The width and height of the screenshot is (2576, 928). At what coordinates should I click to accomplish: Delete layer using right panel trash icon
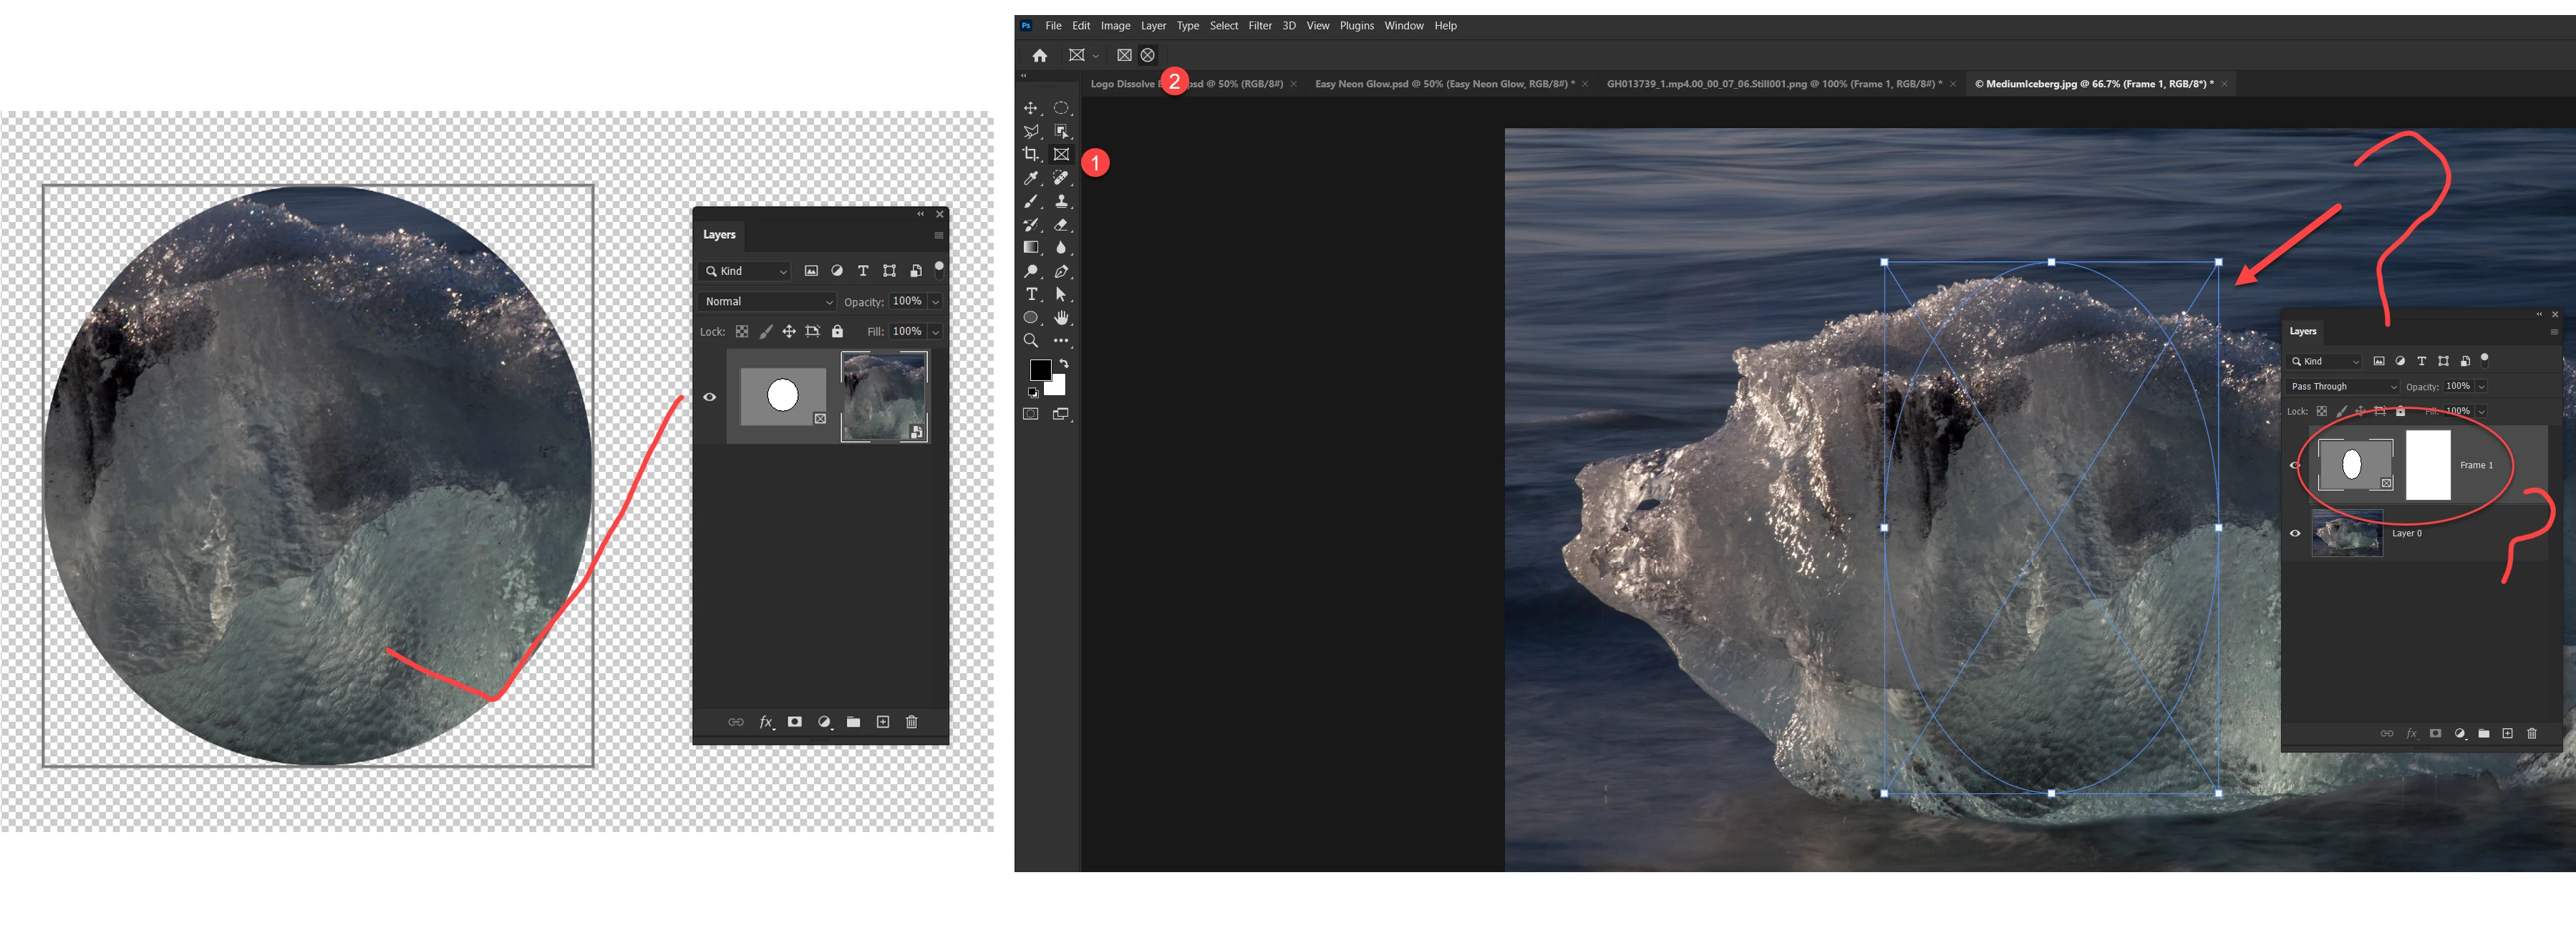[x=2531, y=734]
